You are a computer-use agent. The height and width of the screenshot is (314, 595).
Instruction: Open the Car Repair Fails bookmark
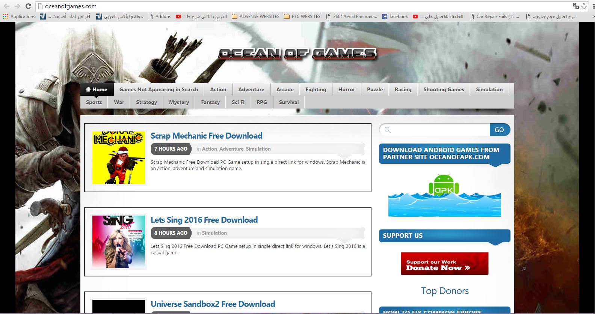[494, 17]
